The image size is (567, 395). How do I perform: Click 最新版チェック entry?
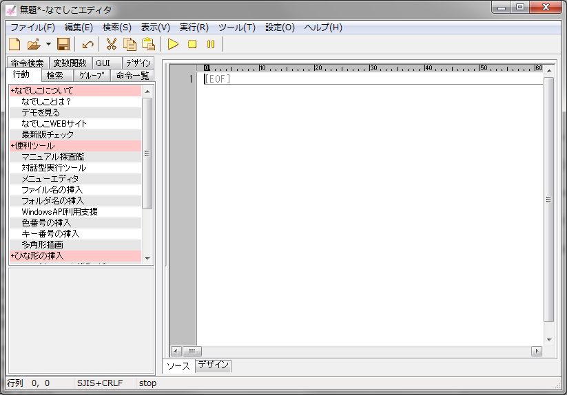click(75, 135)
